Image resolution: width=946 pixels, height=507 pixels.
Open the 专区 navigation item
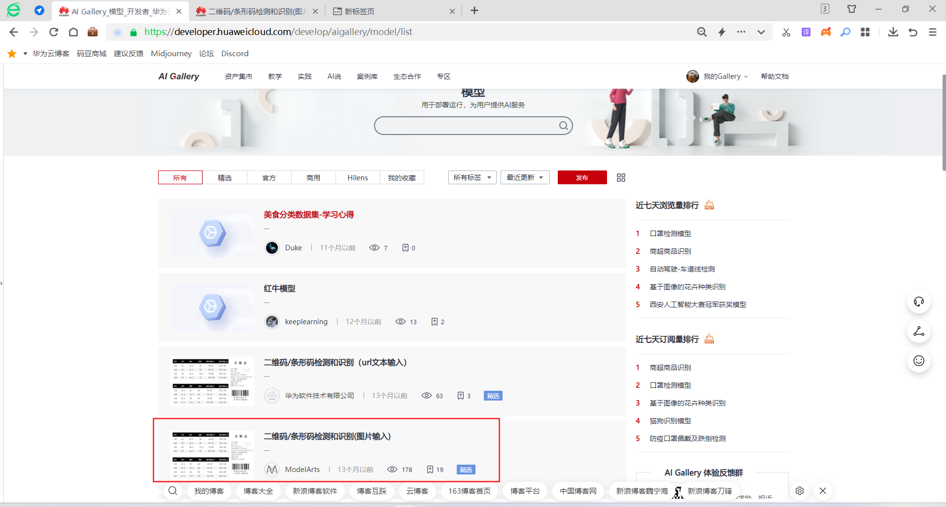[443, 76]
